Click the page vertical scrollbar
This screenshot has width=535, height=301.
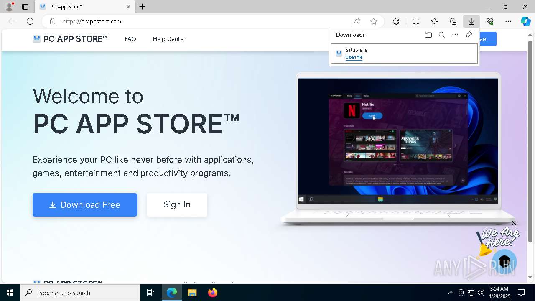pos(530,142)
